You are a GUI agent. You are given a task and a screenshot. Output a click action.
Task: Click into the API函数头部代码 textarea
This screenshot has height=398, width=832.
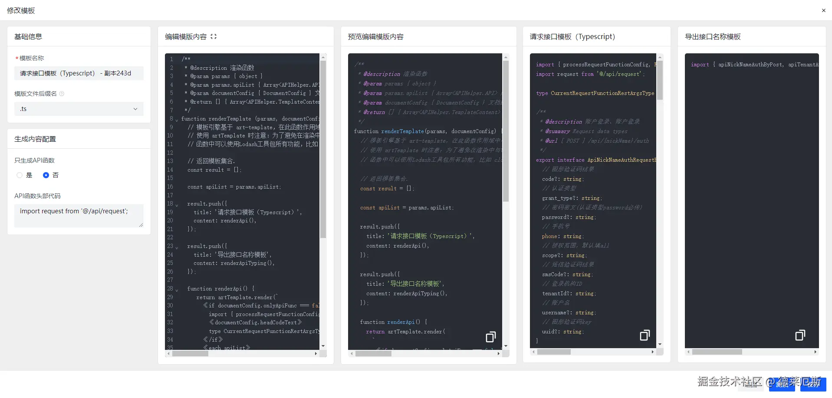click(79, 216)
